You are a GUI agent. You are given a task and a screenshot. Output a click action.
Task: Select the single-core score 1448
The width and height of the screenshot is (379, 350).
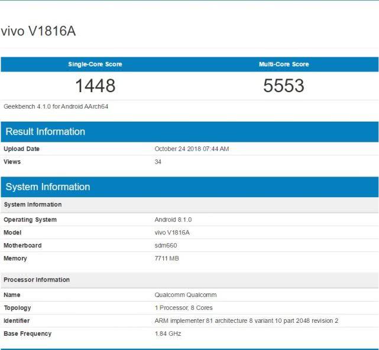click(x=95, y=86)
